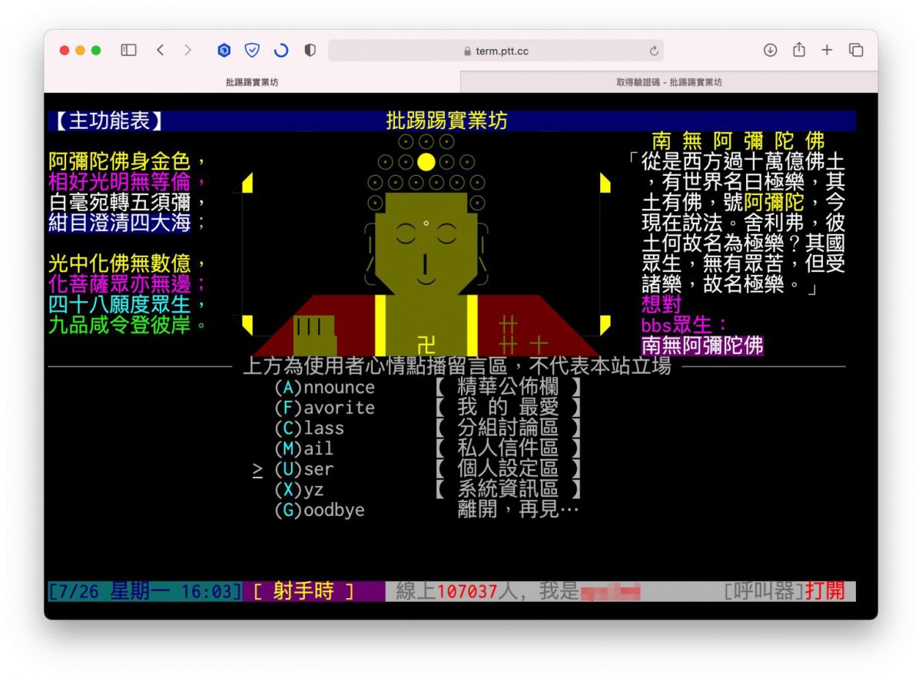Viewport: 922px width, 678px height.
Task: Click the 系統資訊區 description
Action: (x=508, y=489)
